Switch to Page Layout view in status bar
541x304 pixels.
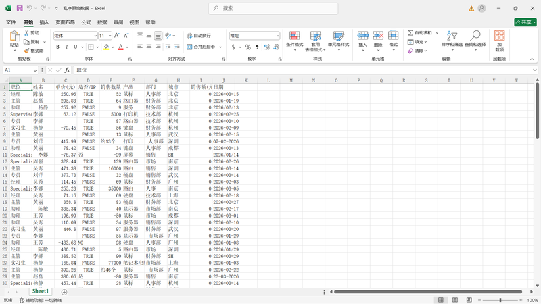point(454,300)
